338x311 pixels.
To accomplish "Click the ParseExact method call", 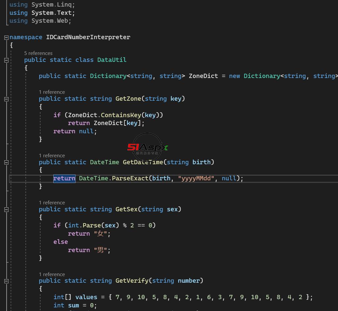I will click(130, 178).
